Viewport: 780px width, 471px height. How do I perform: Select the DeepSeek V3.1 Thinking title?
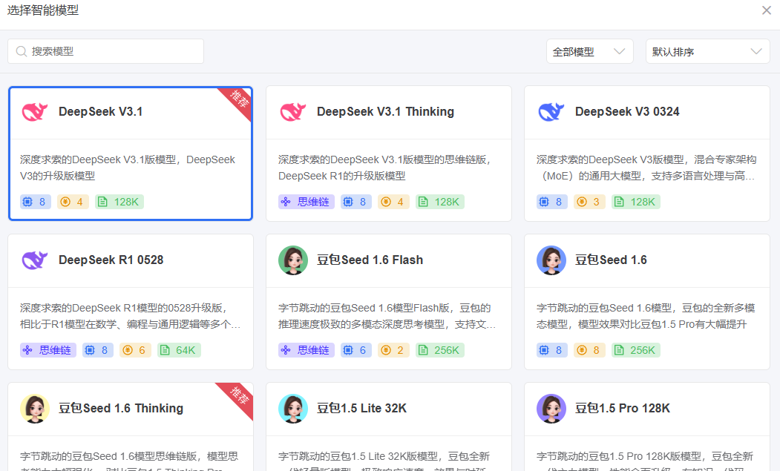coord(385,111)
